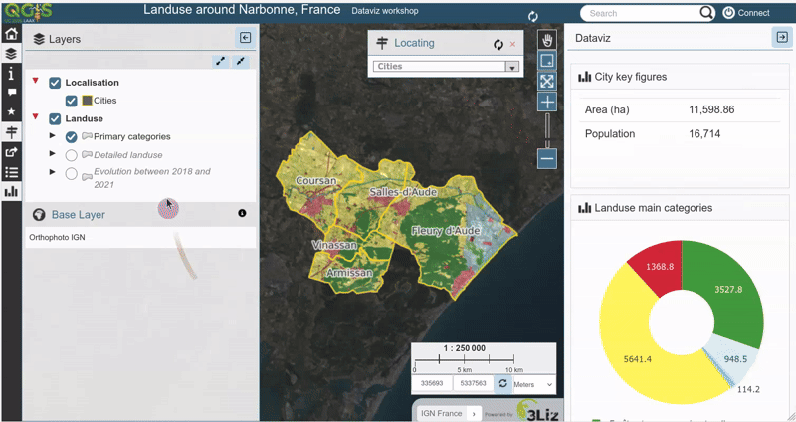Viewport: 796px width, 422px height.
Task: Click the zoom level slider bar
Action: tap(547, 130)
